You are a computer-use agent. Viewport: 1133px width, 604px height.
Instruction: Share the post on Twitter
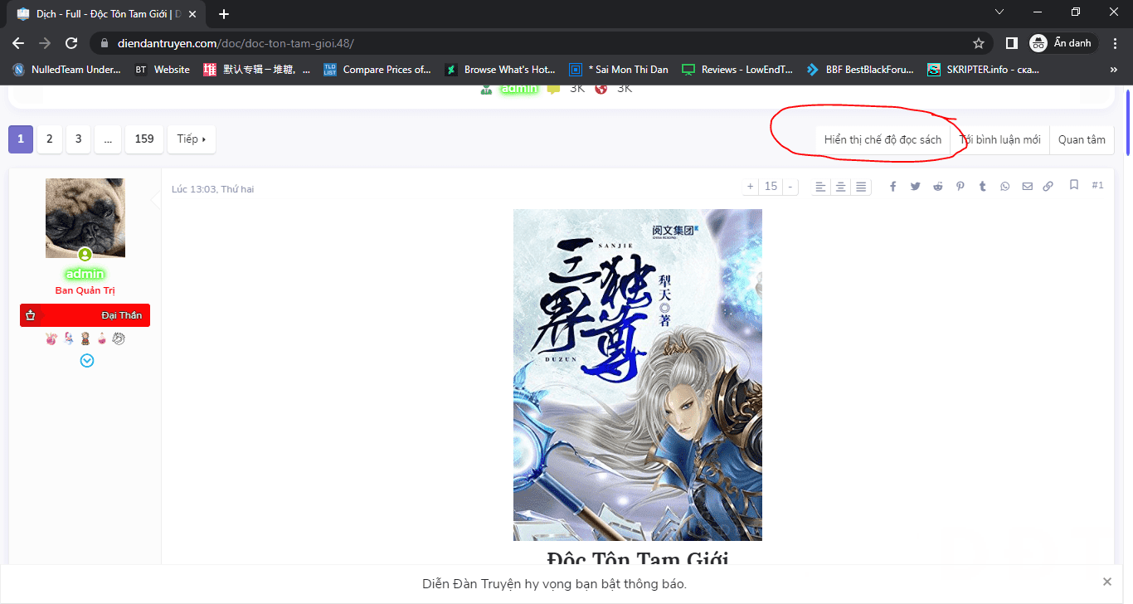pyautogui.click(x=916, y=187)
